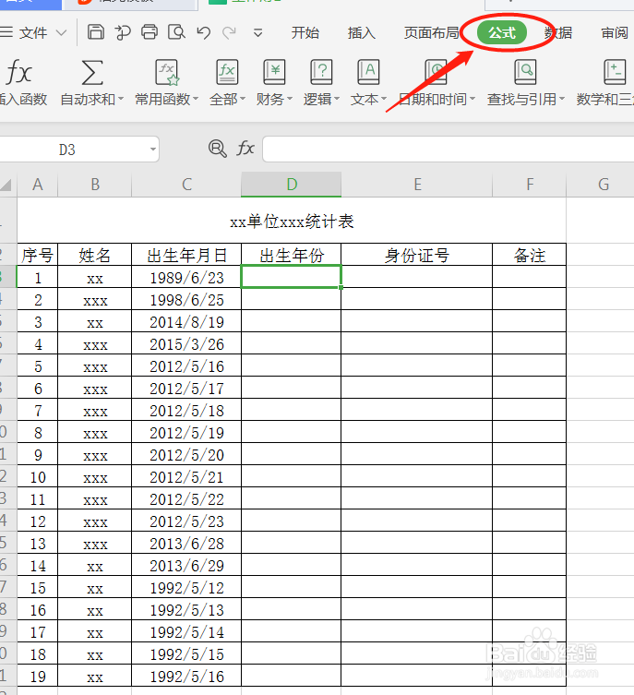Select the serial number cell 10
This screenshot has height=695, width=634.
38,476
